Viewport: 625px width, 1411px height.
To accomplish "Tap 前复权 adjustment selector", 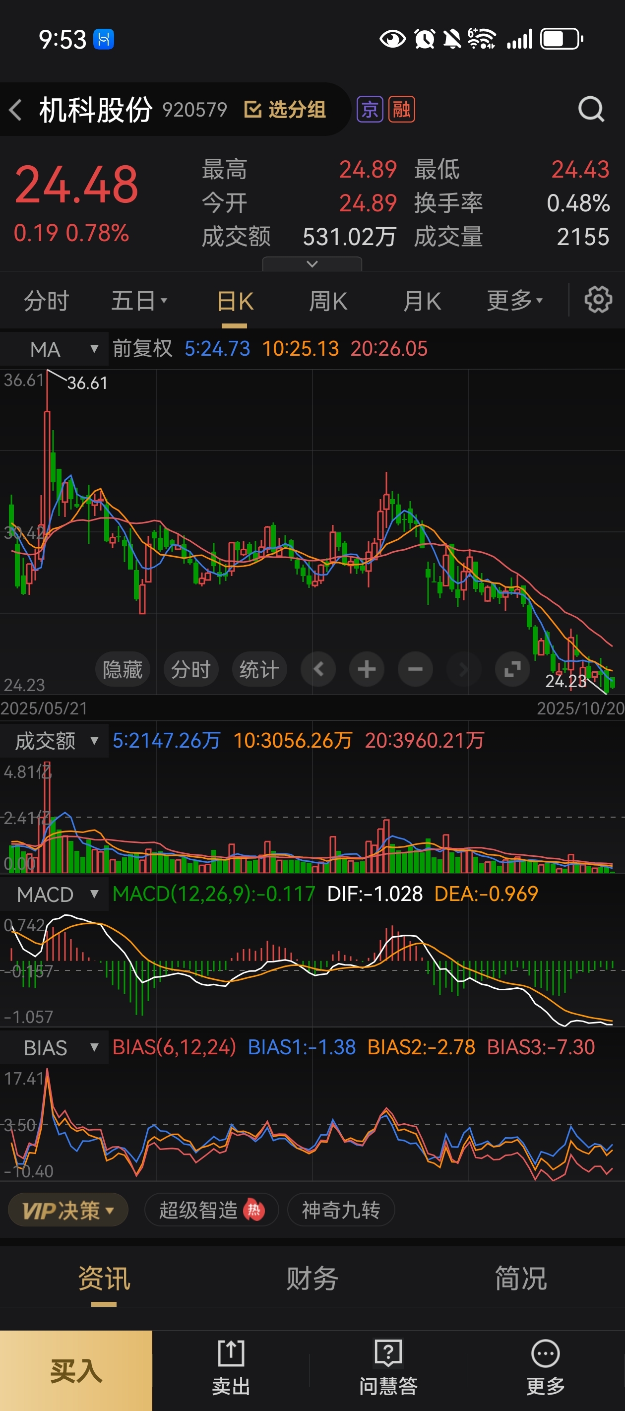I will point(142,348).
